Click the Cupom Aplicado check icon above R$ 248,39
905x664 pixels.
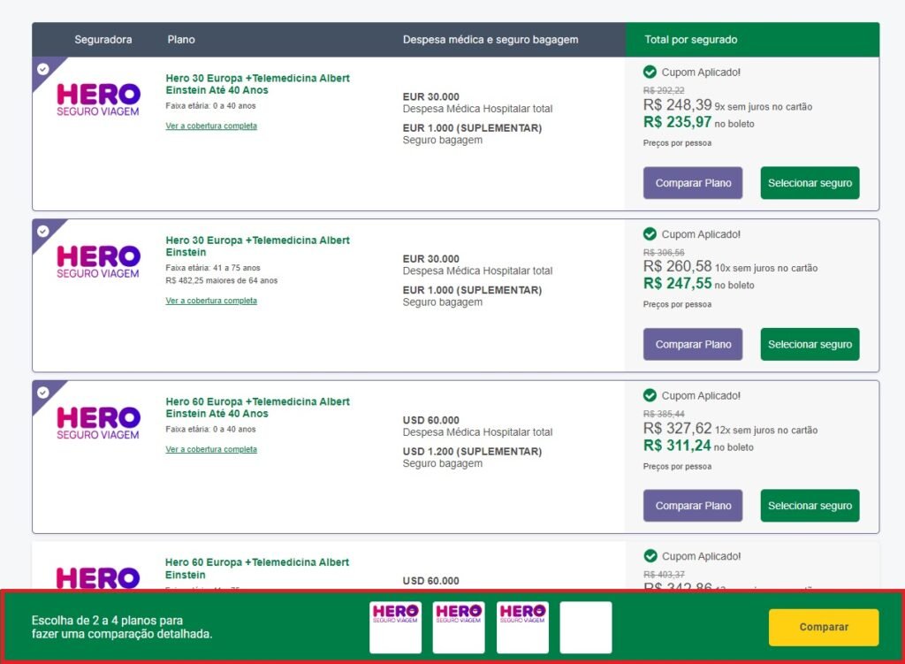coord(650,73)
